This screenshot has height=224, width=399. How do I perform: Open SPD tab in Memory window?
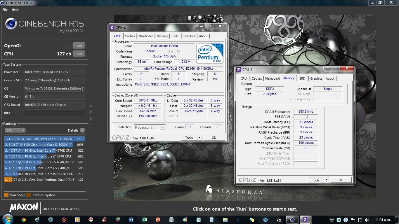[302, 78]
